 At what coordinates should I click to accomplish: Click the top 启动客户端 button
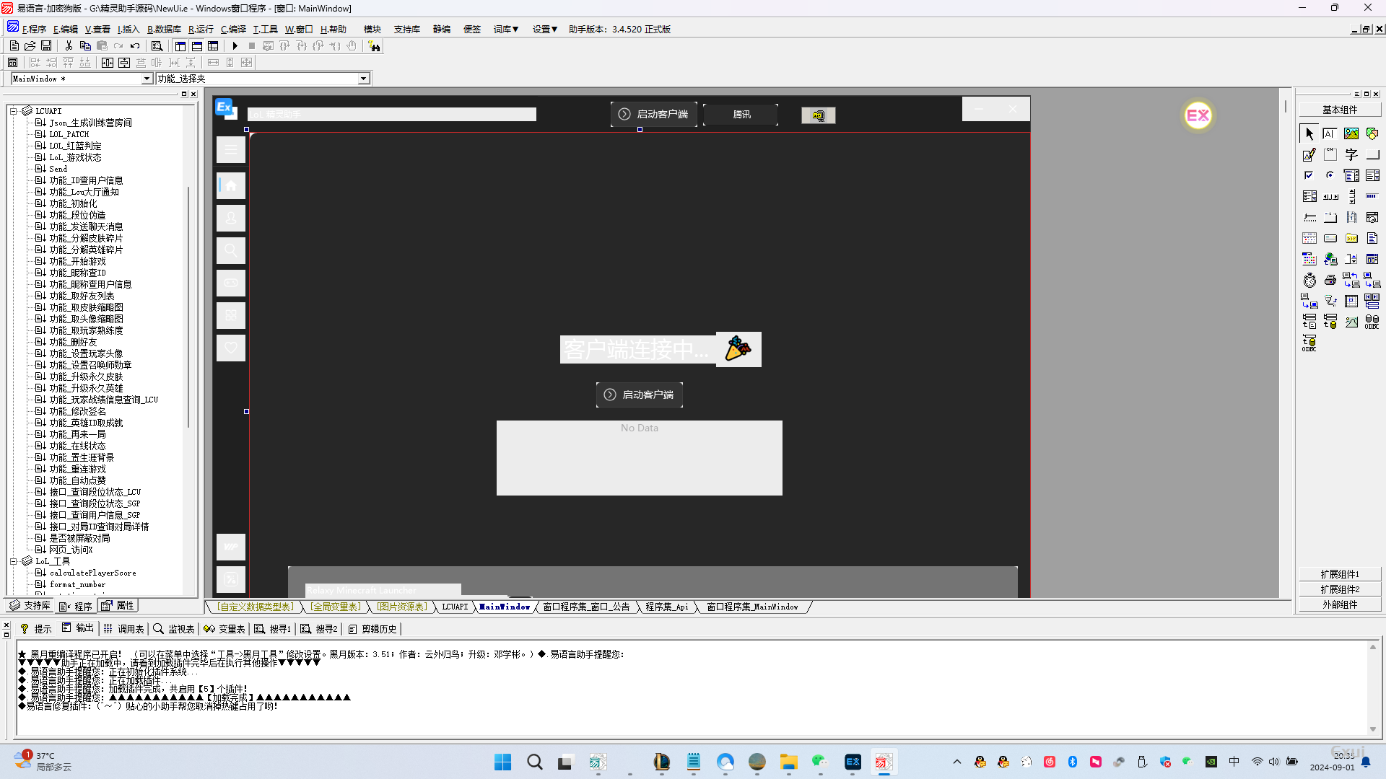(x=654, y=115)
